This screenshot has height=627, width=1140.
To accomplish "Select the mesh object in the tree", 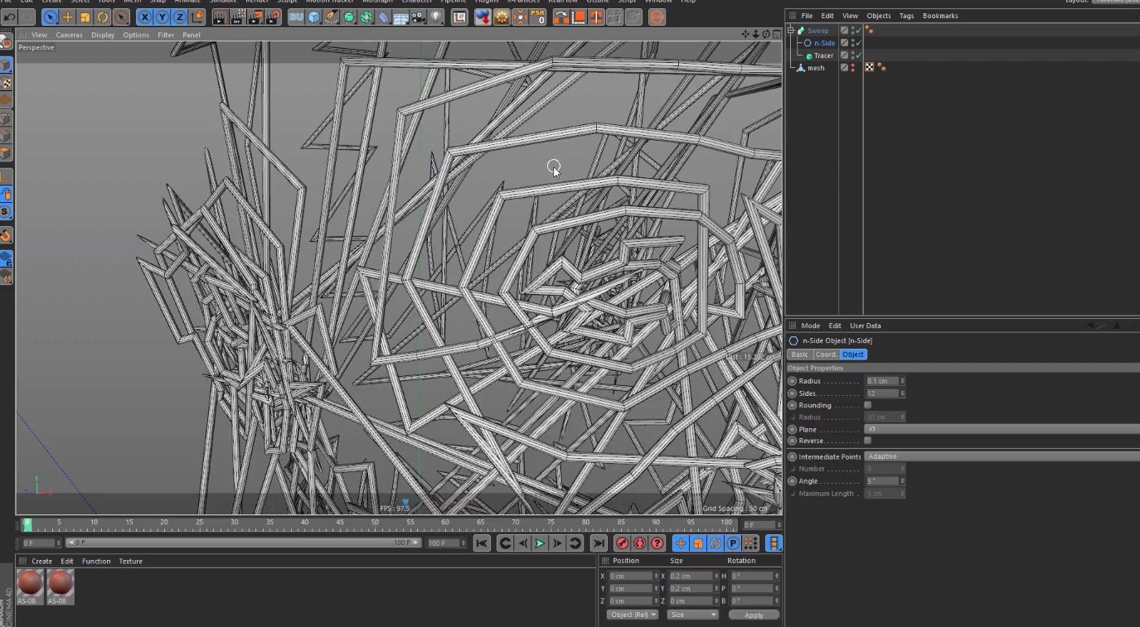I will [816, 68].
